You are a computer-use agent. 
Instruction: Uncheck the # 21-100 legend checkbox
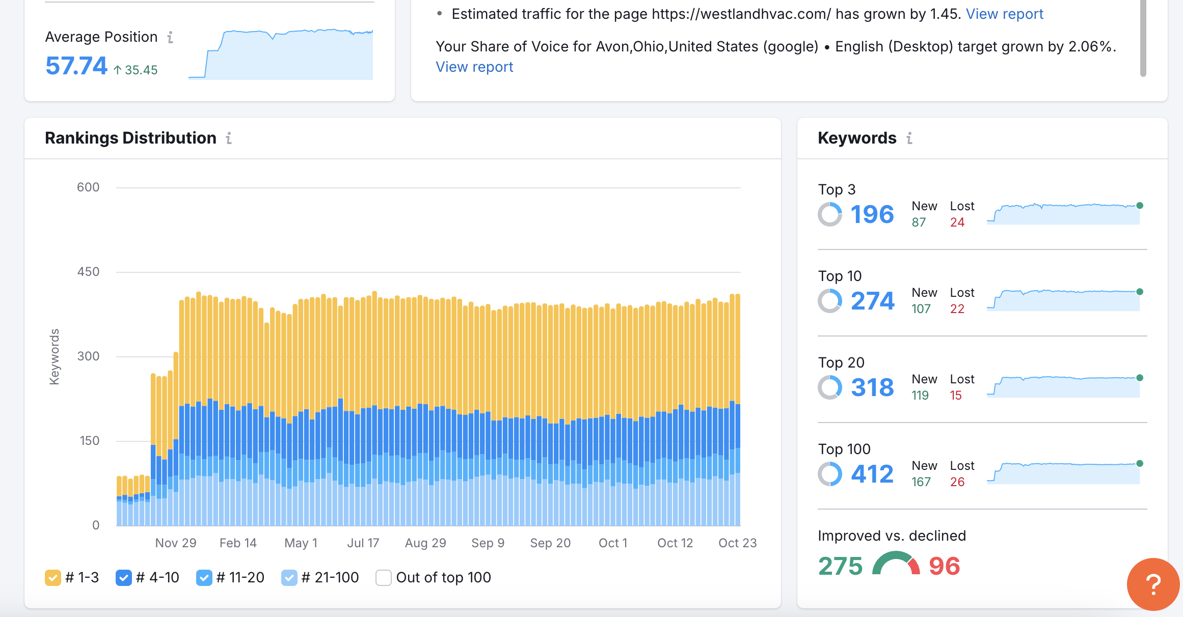click(289, 578)
